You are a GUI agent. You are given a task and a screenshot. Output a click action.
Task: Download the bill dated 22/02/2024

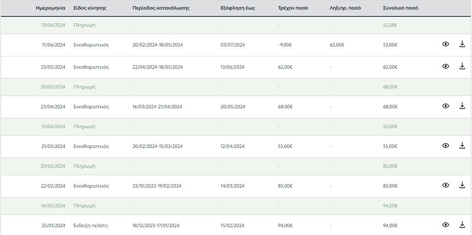point(462,185)
